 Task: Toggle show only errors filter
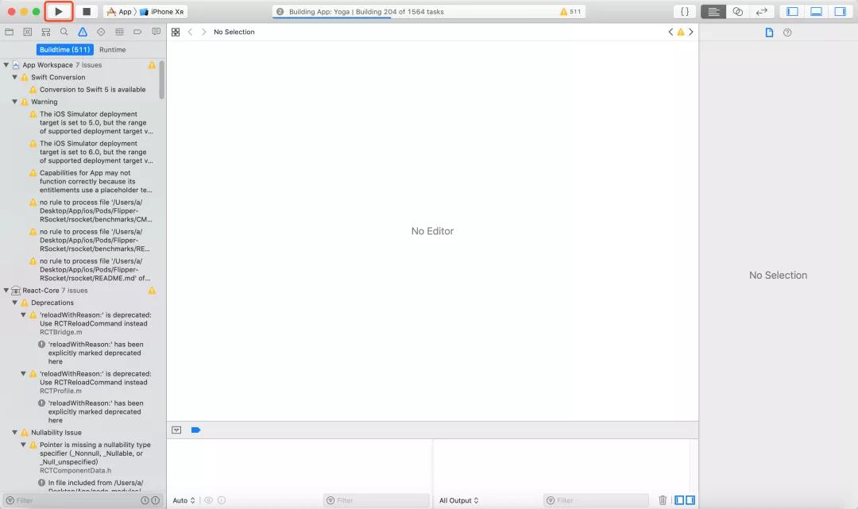tap(156, 500)
